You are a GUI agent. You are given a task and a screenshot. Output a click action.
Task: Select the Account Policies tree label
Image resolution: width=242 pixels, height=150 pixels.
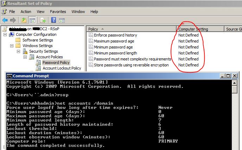49,57
